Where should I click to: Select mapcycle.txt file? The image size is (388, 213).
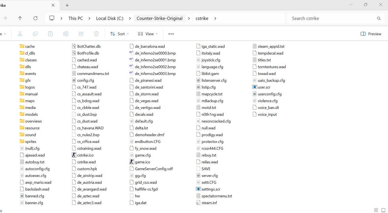pos(209,94)
